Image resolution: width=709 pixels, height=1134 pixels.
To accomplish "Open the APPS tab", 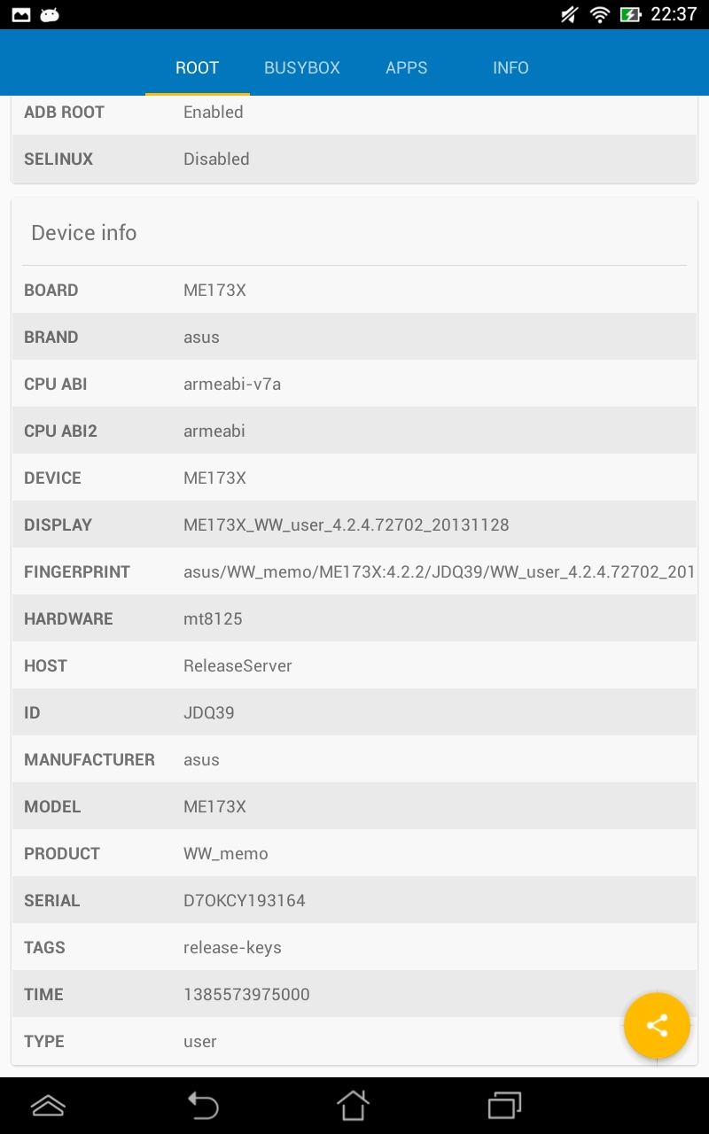I will 407,68.
